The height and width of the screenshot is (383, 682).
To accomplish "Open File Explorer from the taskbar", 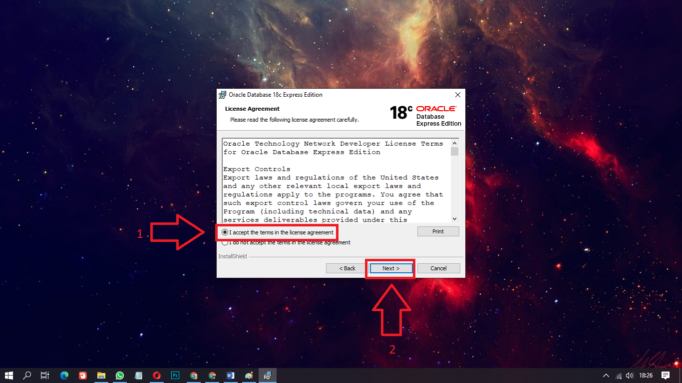I will click(101, 376).
